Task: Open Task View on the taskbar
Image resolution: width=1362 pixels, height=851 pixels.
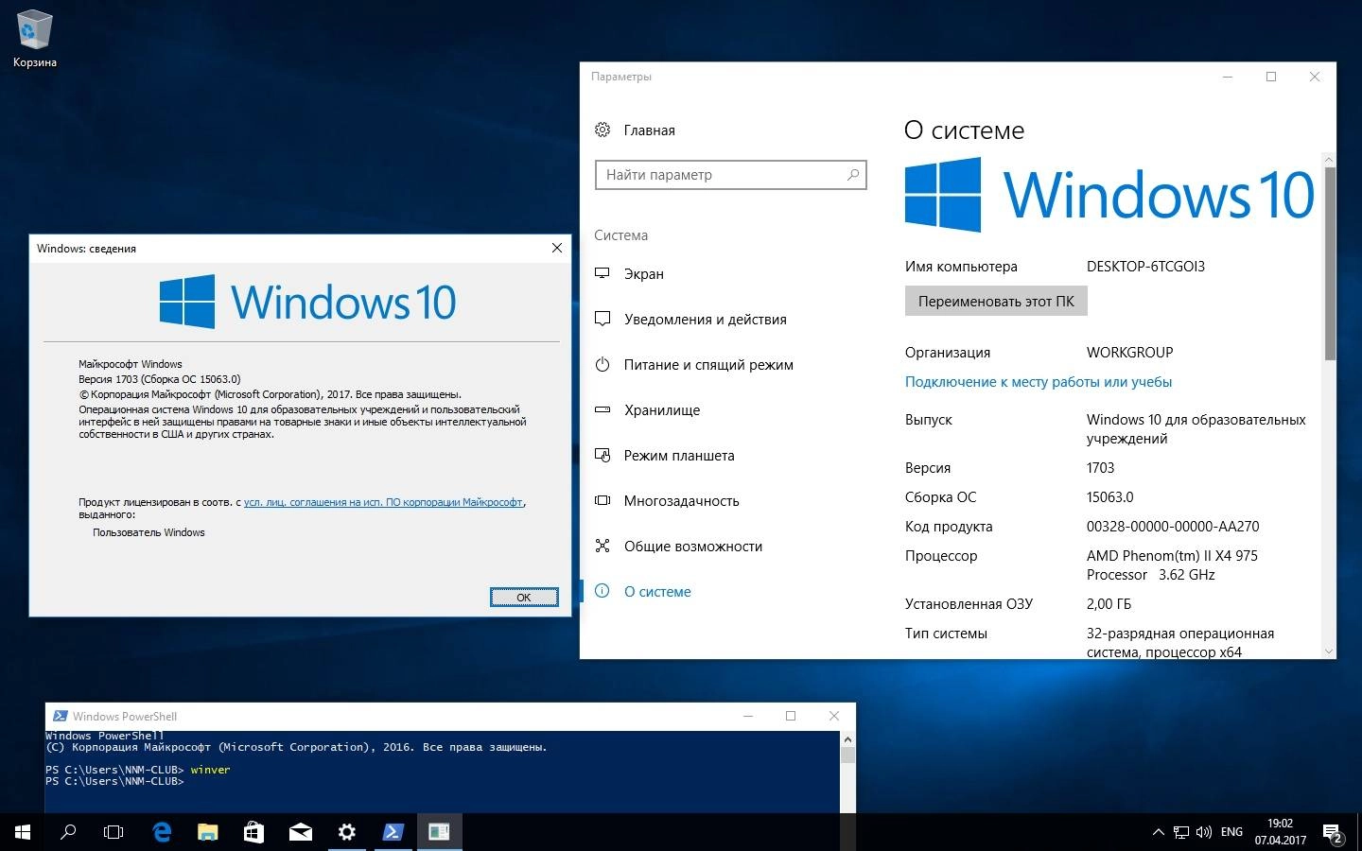Action: [x=113, y=832]
